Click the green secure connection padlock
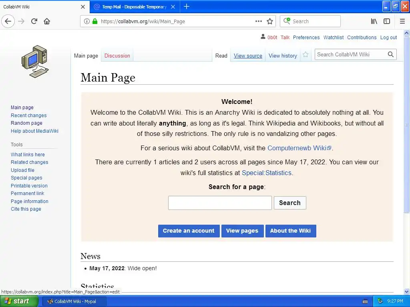 [x=95, y=21]
